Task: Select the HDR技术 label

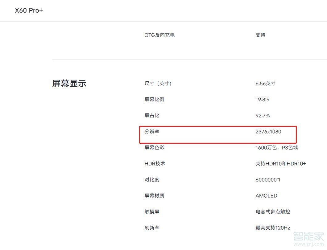Action: [155, 164]
